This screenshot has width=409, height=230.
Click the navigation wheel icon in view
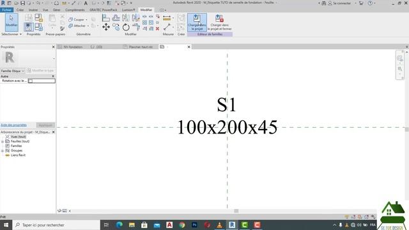point(399,59)
